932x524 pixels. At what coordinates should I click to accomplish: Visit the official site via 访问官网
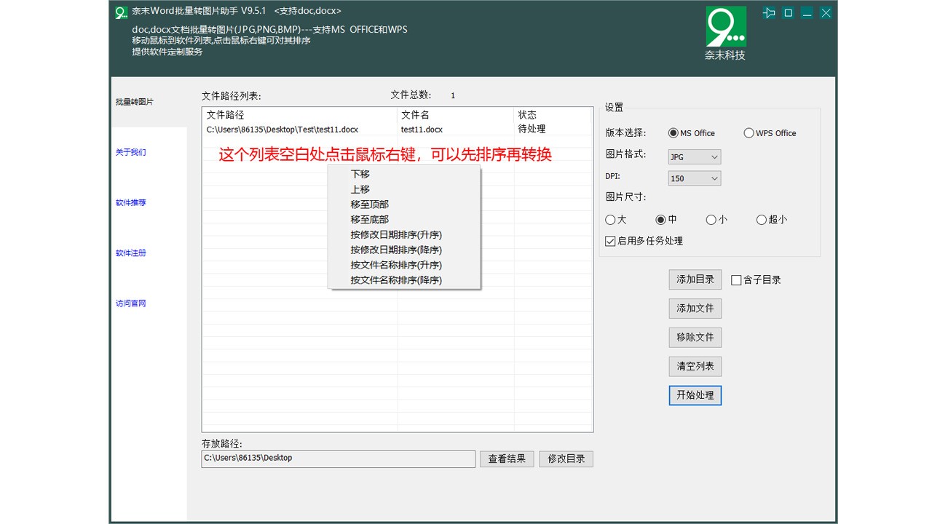(x=130, y=303)
